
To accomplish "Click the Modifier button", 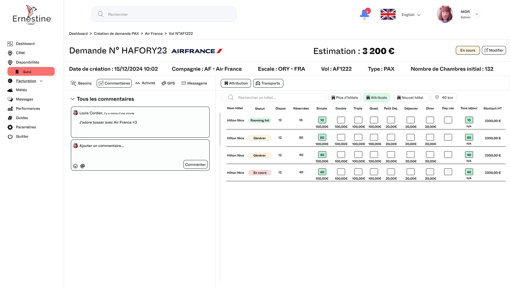I will tap(494, 50).
